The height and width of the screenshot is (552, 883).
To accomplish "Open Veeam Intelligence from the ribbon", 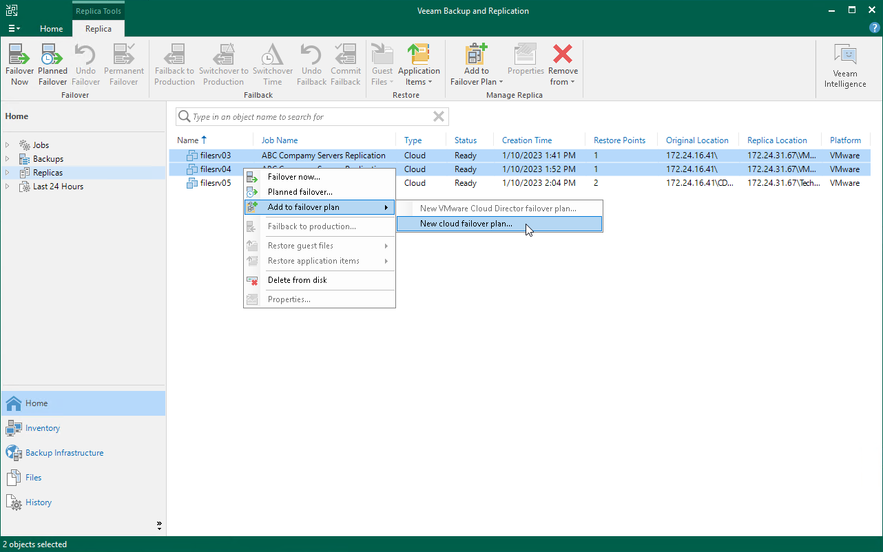I will tap(844, 62).
